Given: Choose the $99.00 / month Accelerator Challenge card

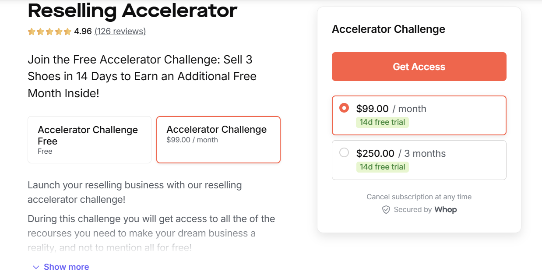Looking at the screenshot, I should point(218,140).
